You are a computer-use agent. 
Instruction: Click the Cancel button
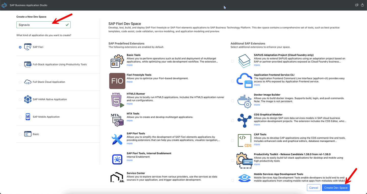click(x=314, y=188)
